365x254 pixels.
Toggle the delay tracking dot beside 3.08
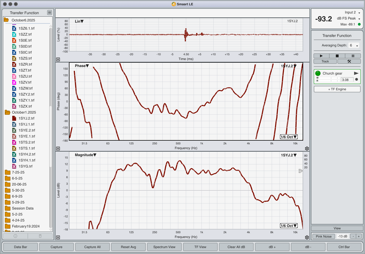[357, 80]
